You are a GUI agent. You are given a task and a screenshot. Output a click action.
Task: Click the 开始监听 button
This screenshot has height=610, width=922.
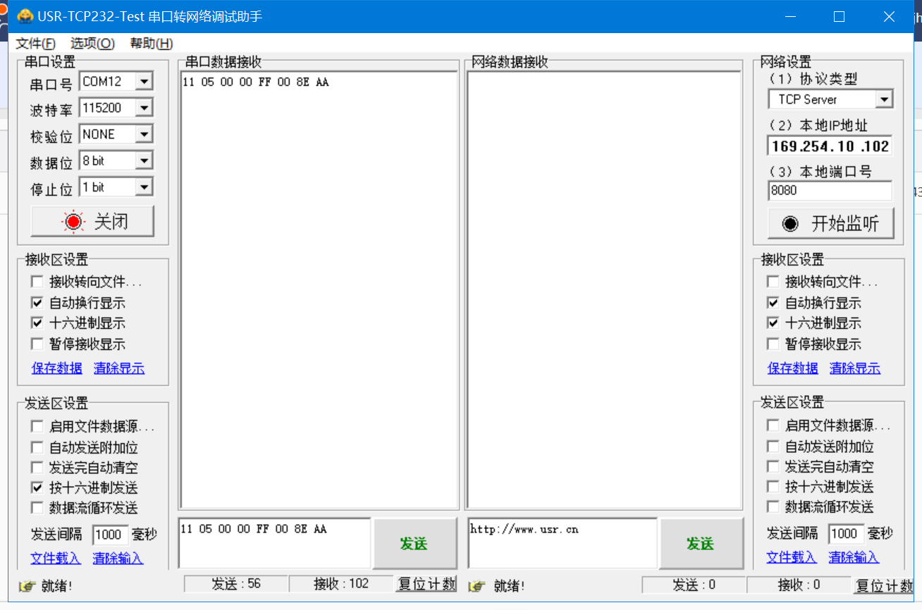pyautogui.click(x=831, y=224)
